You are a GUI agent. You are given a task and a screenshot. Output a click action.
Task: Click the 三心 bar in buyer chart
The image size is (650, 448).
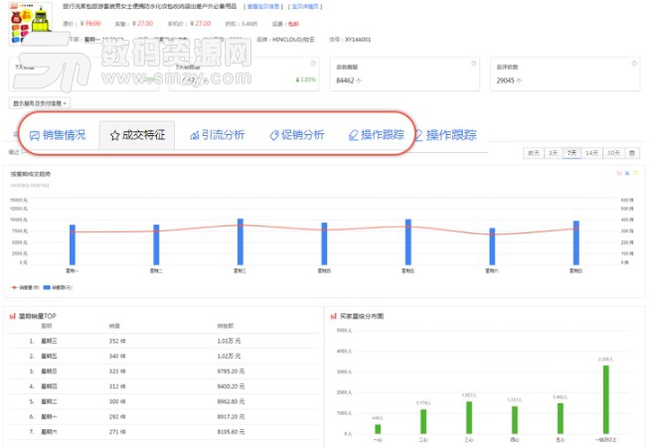[x=469, y=418]
